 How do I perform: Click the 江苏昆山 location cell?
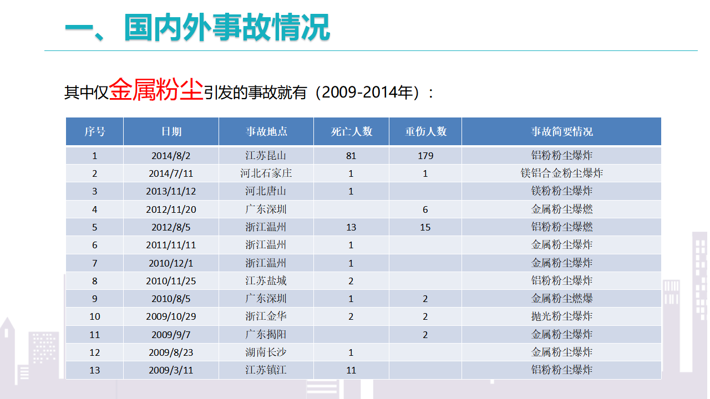coord(266,156)
